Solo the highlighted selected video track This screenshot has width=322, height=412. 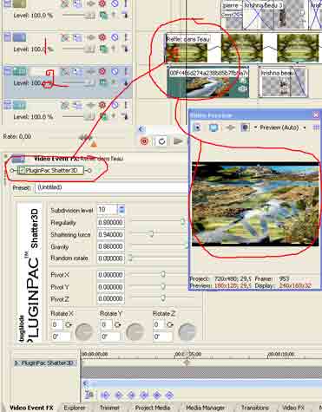click(x=126, y=71)
